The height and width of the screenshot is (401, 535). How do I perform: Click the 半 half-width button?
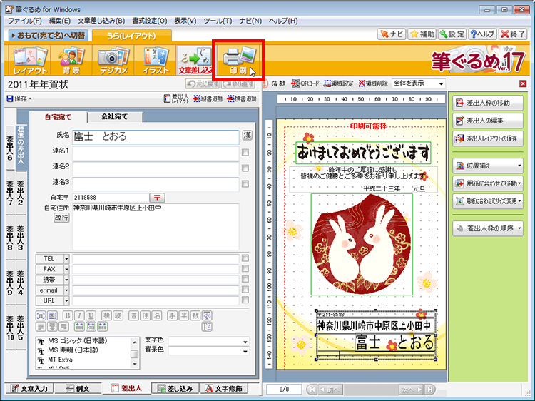pos(184,315)
